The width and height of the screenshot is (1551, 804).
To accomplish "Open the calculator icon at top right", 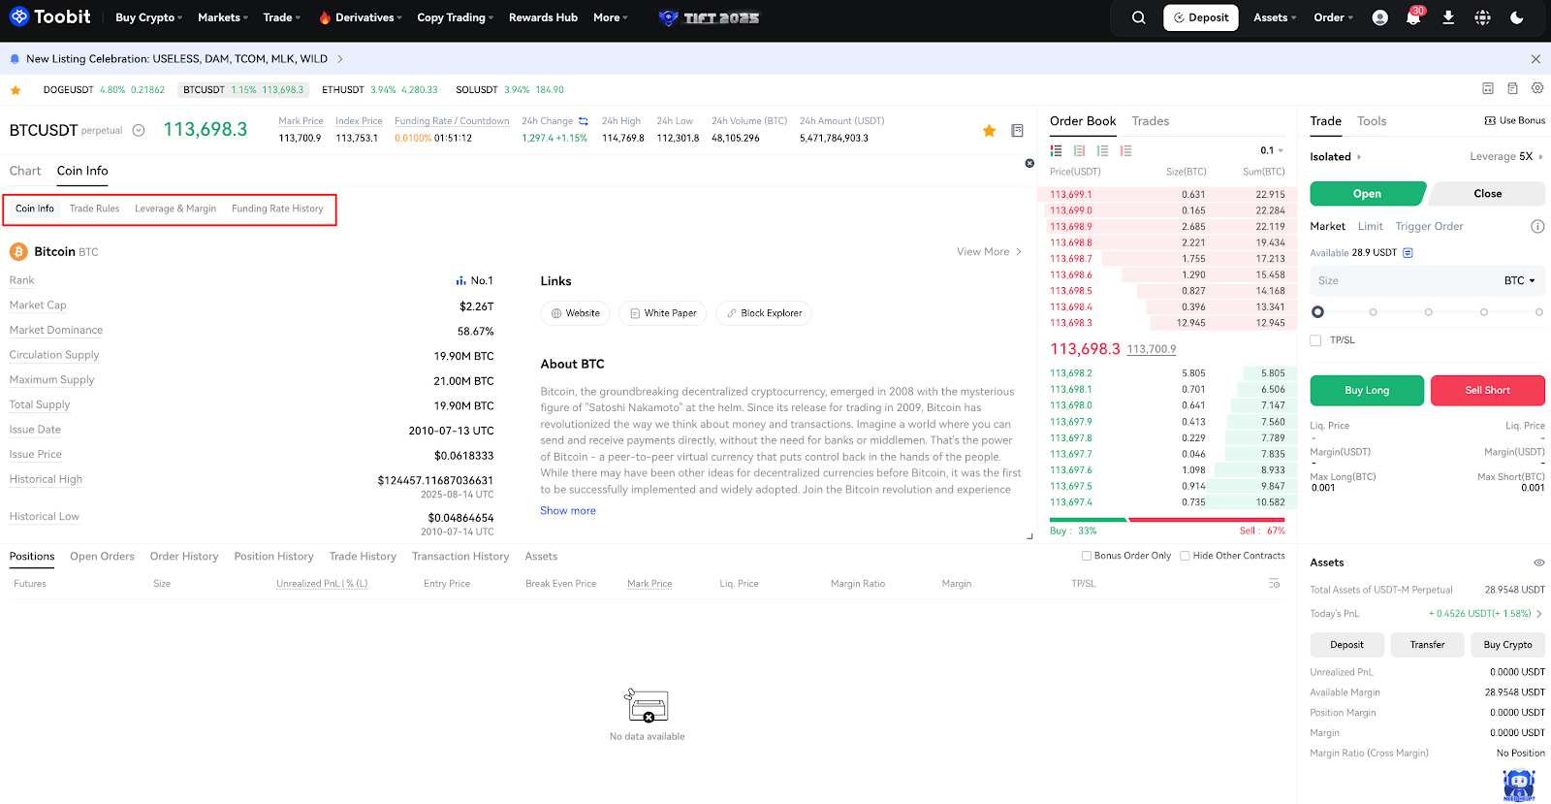I will pyautogui.click(x=1488, y=88).
